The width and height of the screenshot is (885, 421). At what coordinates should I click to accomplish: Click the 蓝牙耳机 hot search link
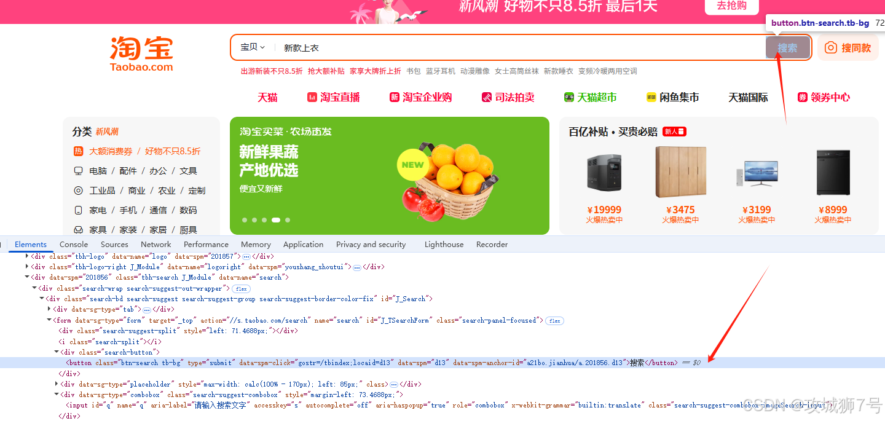tap(441, 71)
